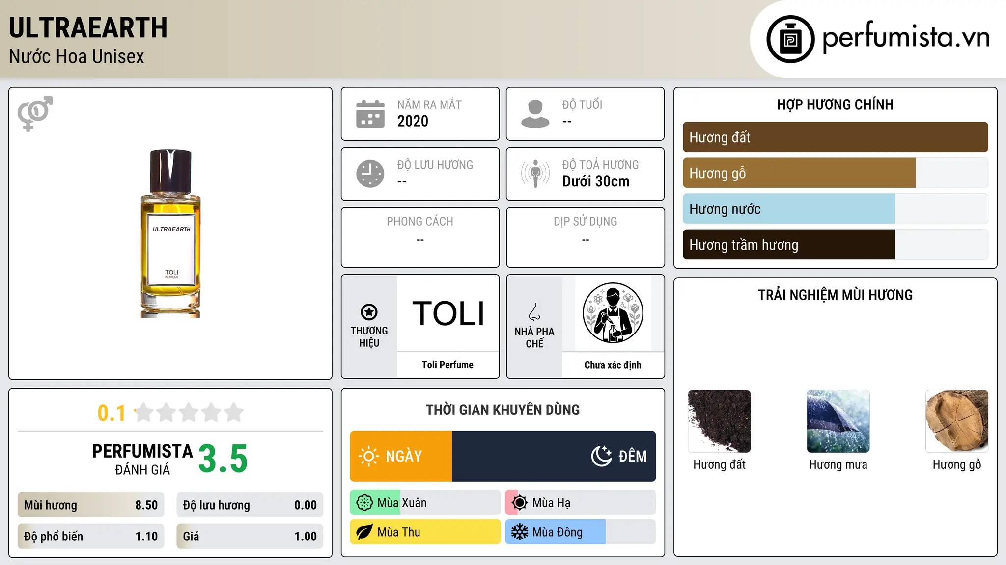Viewport: 1006px width, 565px height.
Task: Click the Thương hiệu label
Action: pyautogui.click(x=369, y=337)
